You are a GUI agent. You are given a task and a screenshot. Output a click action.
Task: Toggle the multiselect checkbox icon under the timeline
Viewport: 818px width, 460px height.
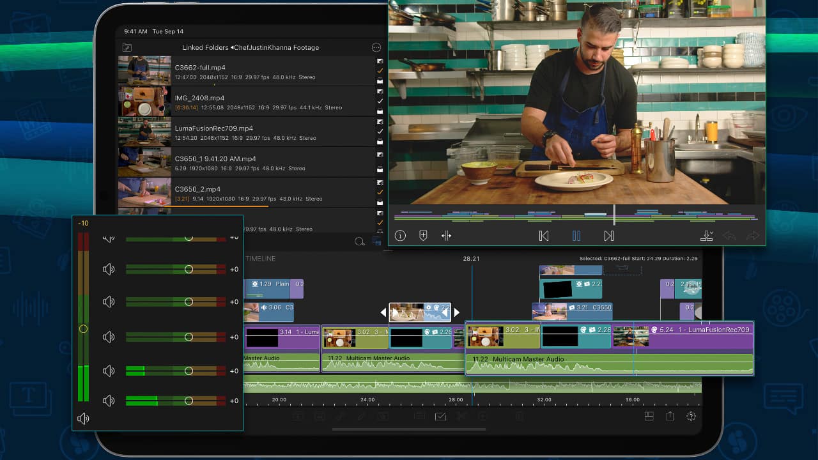pyautogui.click(x=440, y=417)
